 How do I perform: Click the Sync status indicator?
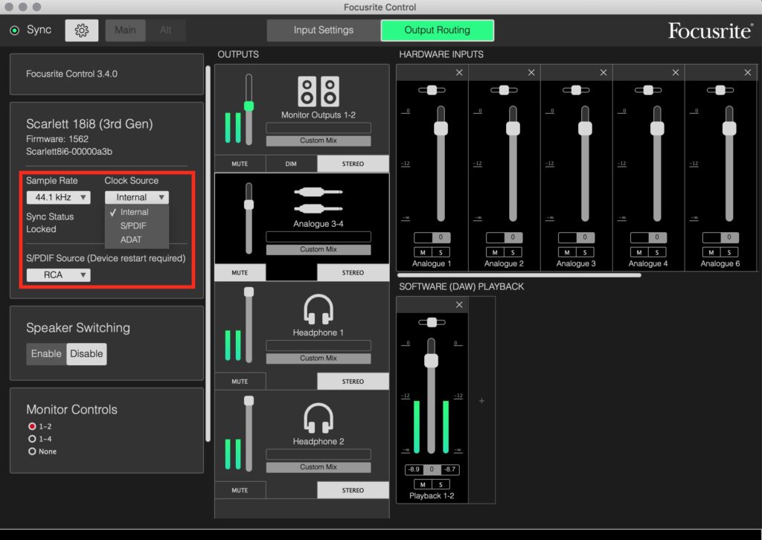pyautogui.click(x=15, y=30)
